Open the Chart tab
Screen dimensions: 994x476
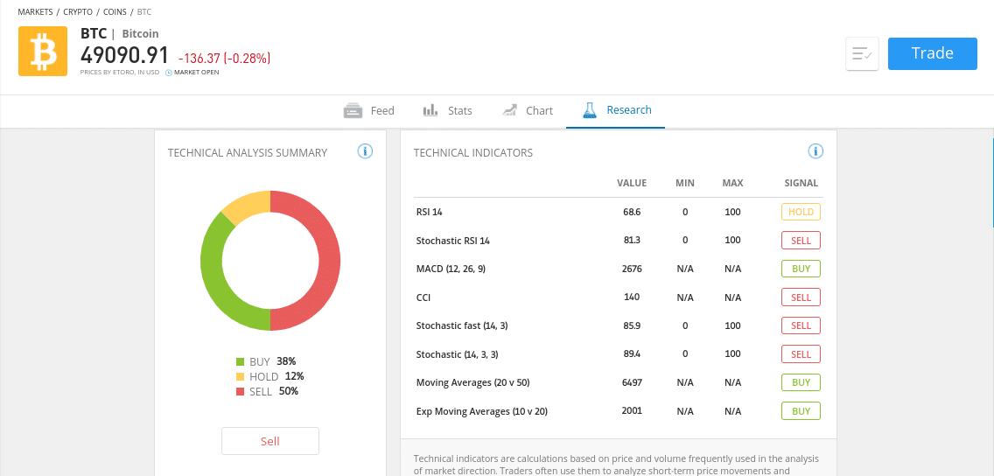tap(528, 111)
